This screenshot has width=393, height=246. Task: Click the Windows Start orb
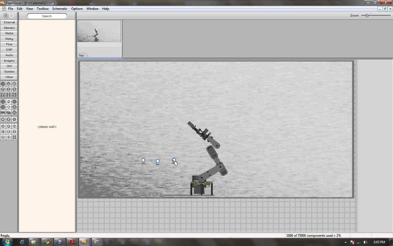(7, 242)
